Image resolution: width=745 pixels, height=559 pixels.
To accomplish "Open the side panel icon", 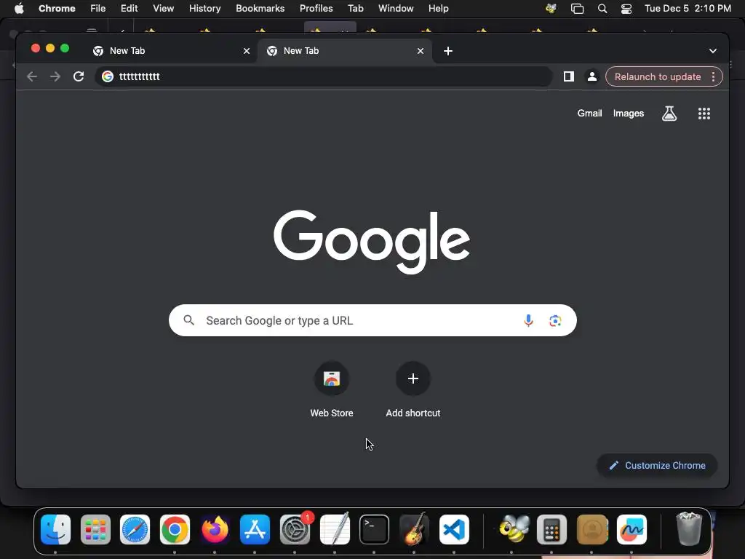I will (569, 76).
